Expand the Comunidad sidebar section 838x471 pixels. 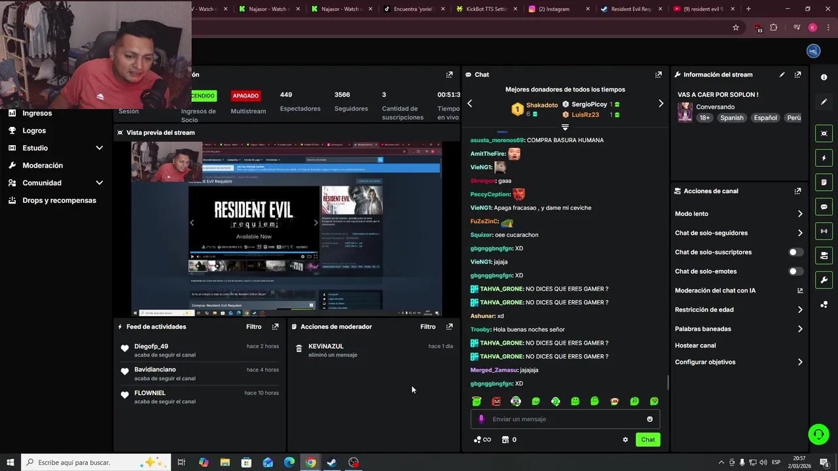pos(100,183)
